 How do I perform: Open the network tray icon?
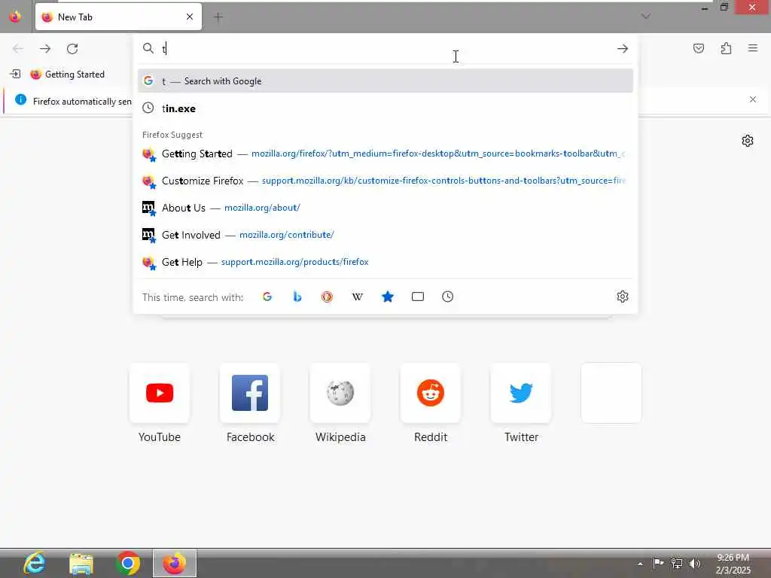pos(677,563)
